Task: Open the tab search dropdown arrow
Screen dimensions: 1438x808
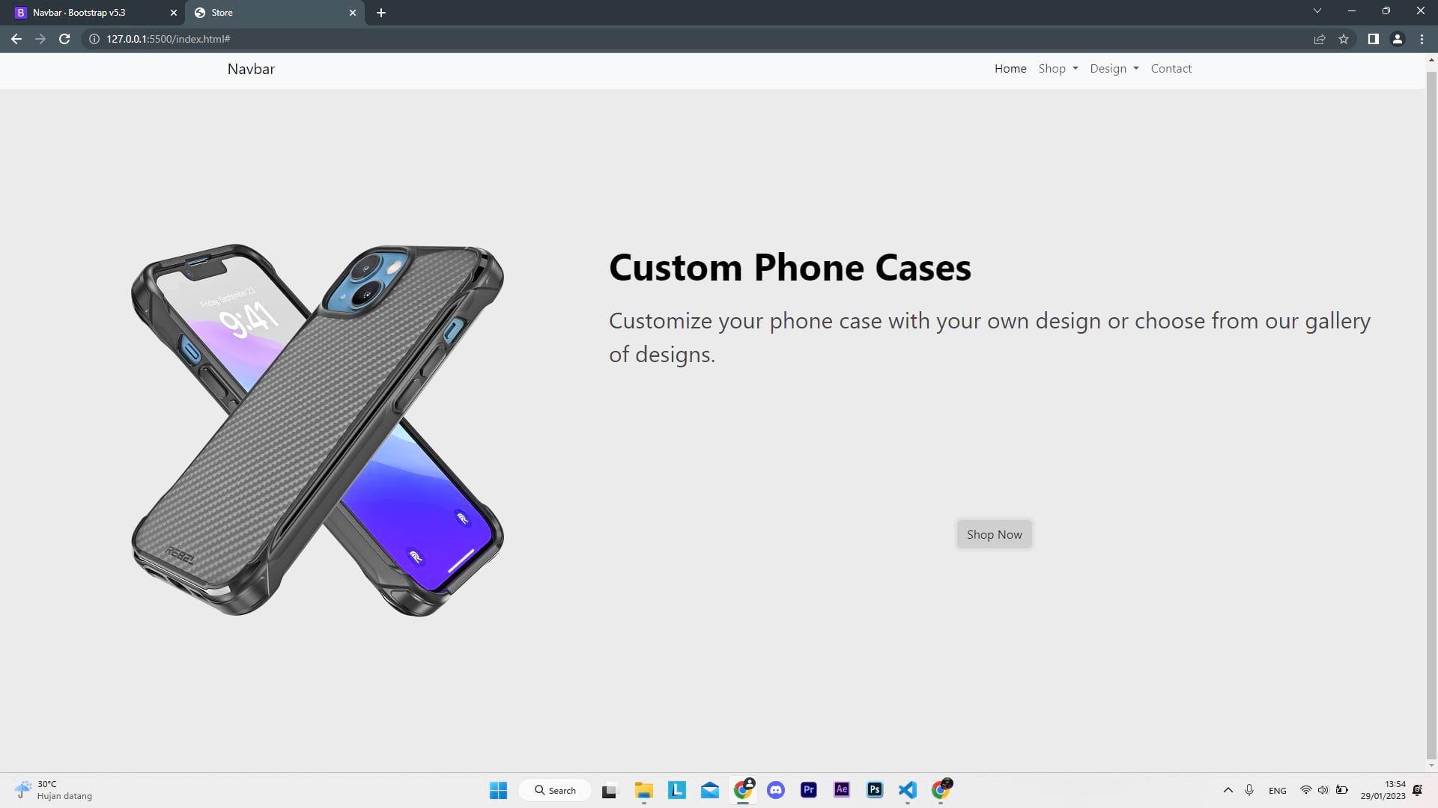Action: pos(1317,11)
